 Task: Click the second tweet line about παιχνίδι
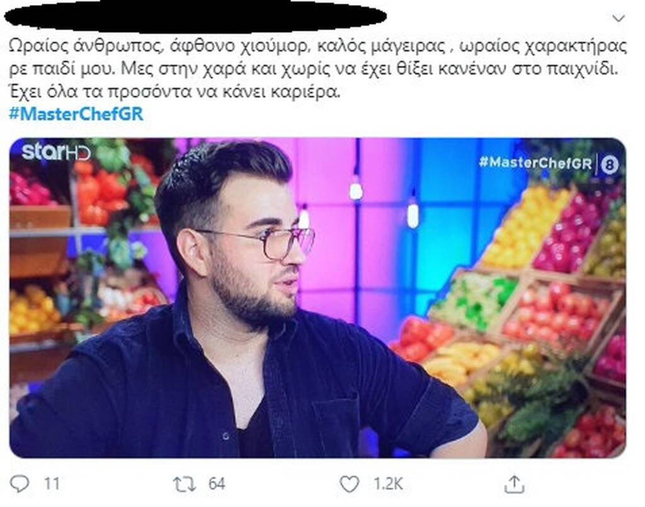click(x=314, y=68)
